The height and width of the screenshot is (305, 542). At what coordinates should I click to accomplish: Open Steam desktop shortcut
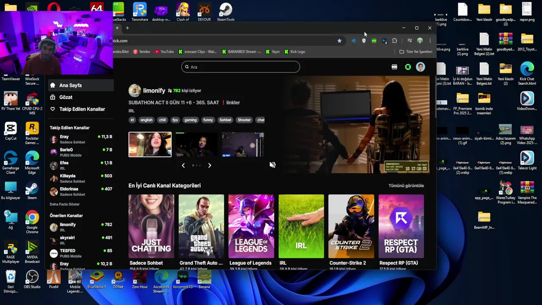(x=32, y=191)
